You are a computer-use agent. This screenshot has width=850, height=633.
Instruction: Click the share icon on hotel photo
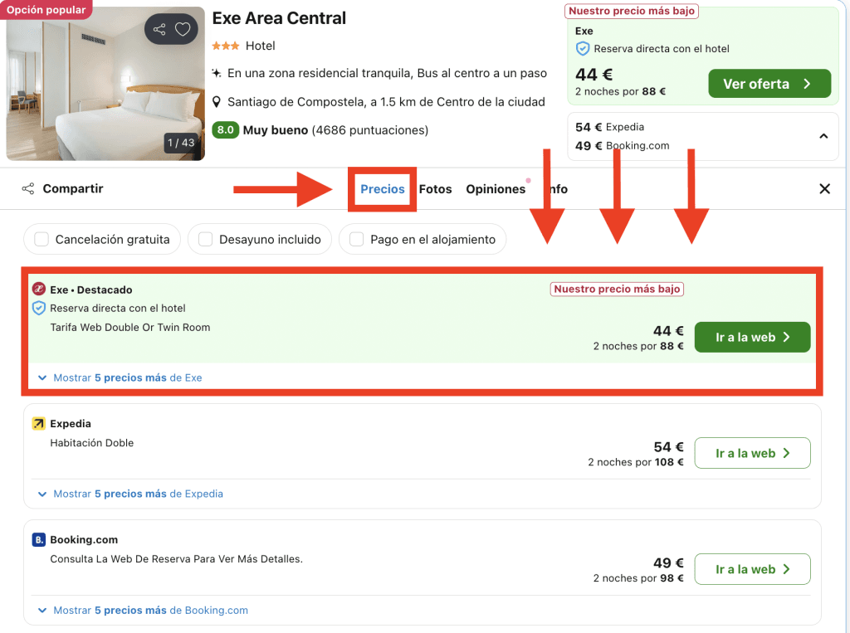tap(159, 30)
